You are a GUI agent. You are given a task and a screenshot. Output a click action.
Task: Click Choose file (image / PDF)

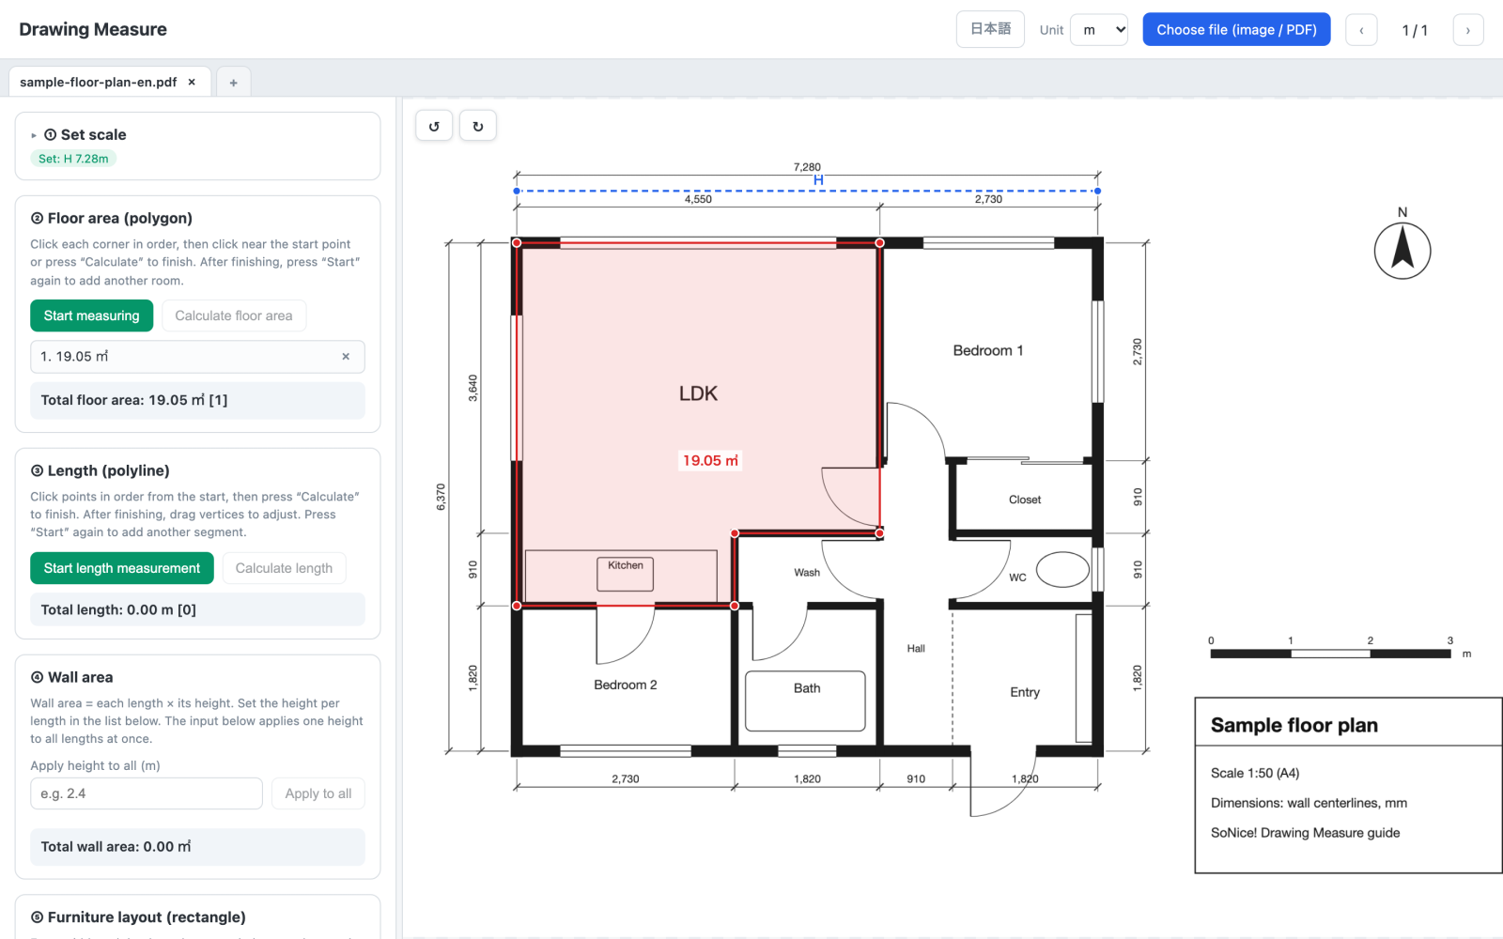coord(1236,30)
